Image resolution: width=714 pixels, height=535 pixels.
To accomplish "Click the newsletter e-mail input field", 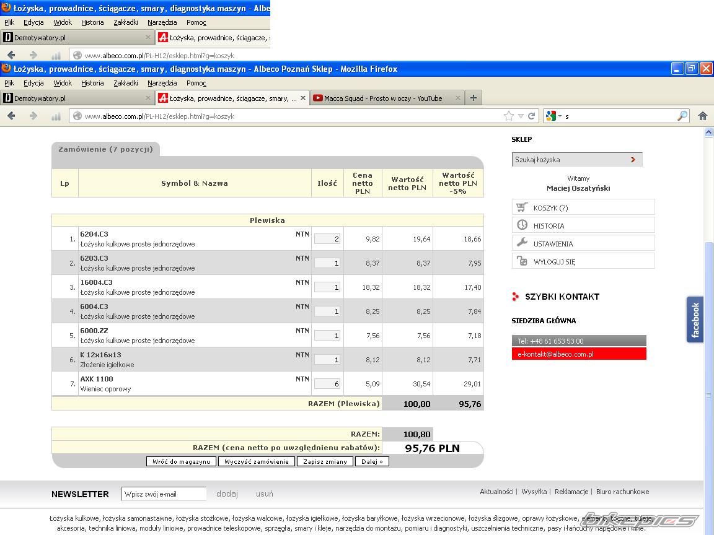I will (x=164, y=494).
